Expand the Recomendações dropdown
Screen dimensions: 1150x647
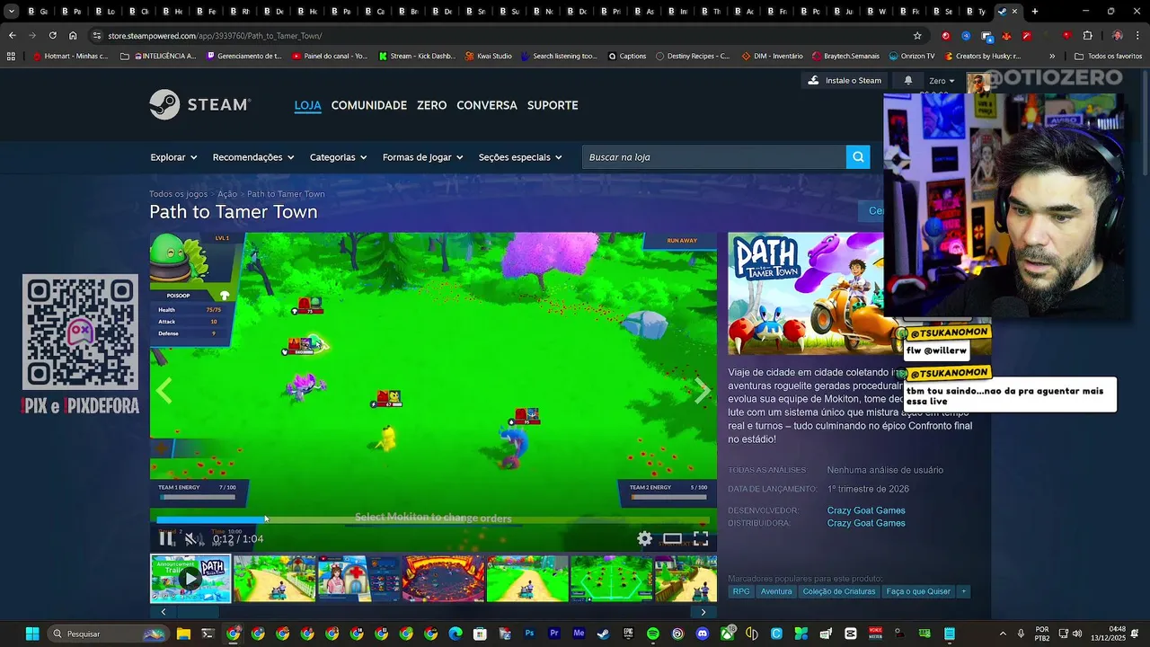(x=253, y=157)
